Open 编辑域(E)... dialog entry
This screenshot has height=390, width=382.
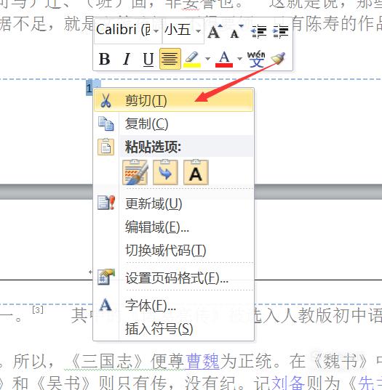173,227
